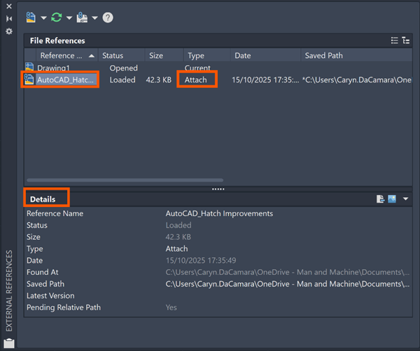The image size is (420, 351).
Task: Switch File References to Tree View
Action: click(x=405, y=41)
